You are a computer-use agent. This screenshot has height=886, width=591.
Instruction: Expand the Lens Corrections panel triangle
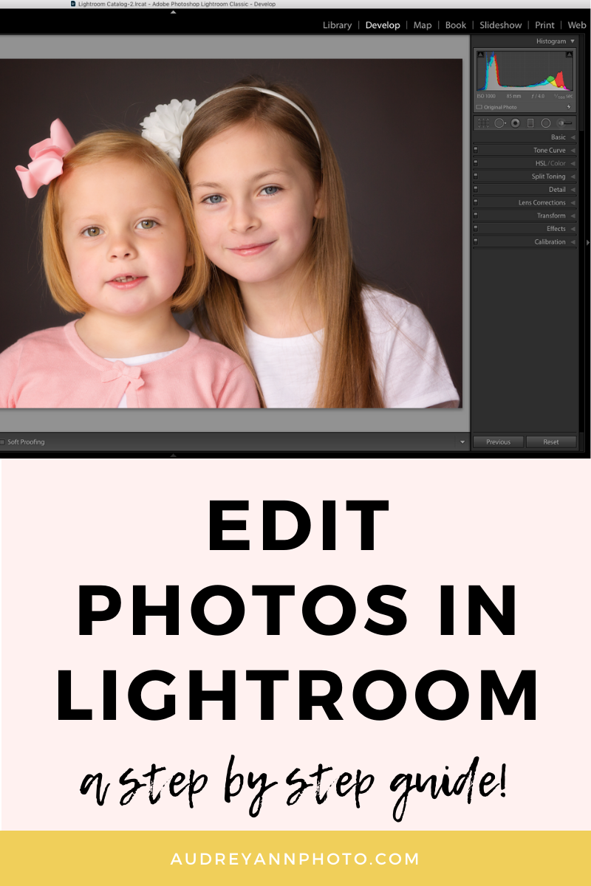573,202
